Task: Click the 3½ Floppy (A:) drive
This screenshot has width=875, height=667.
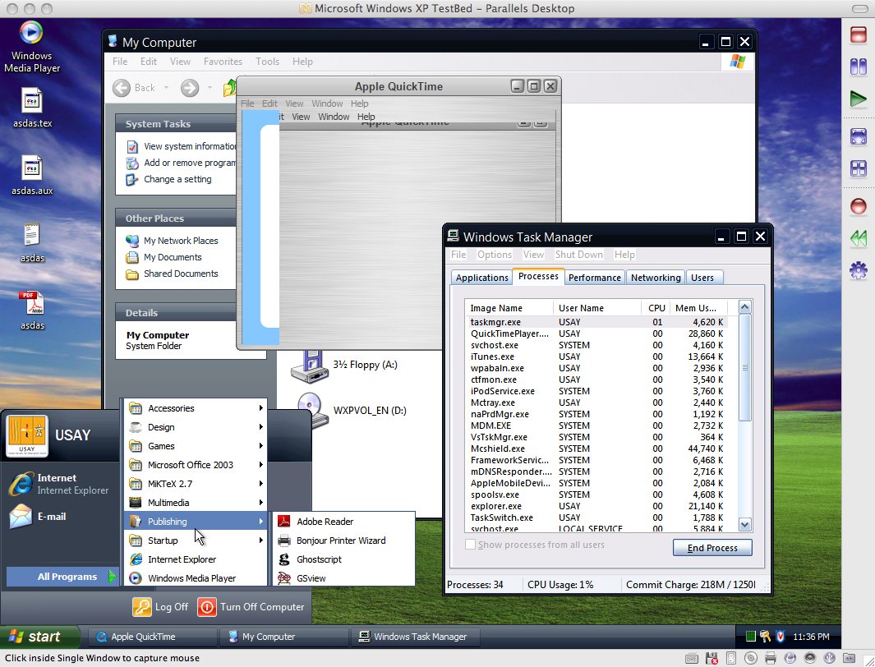Action: [x=343, y=366]
